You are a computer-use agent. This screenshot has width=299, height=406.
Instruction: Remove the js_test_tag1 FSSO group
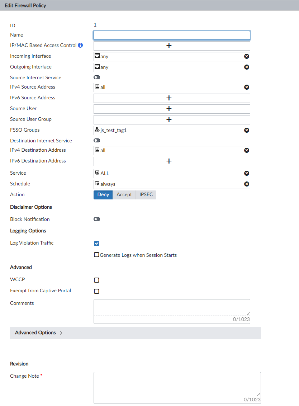click(x=246, y=130)
